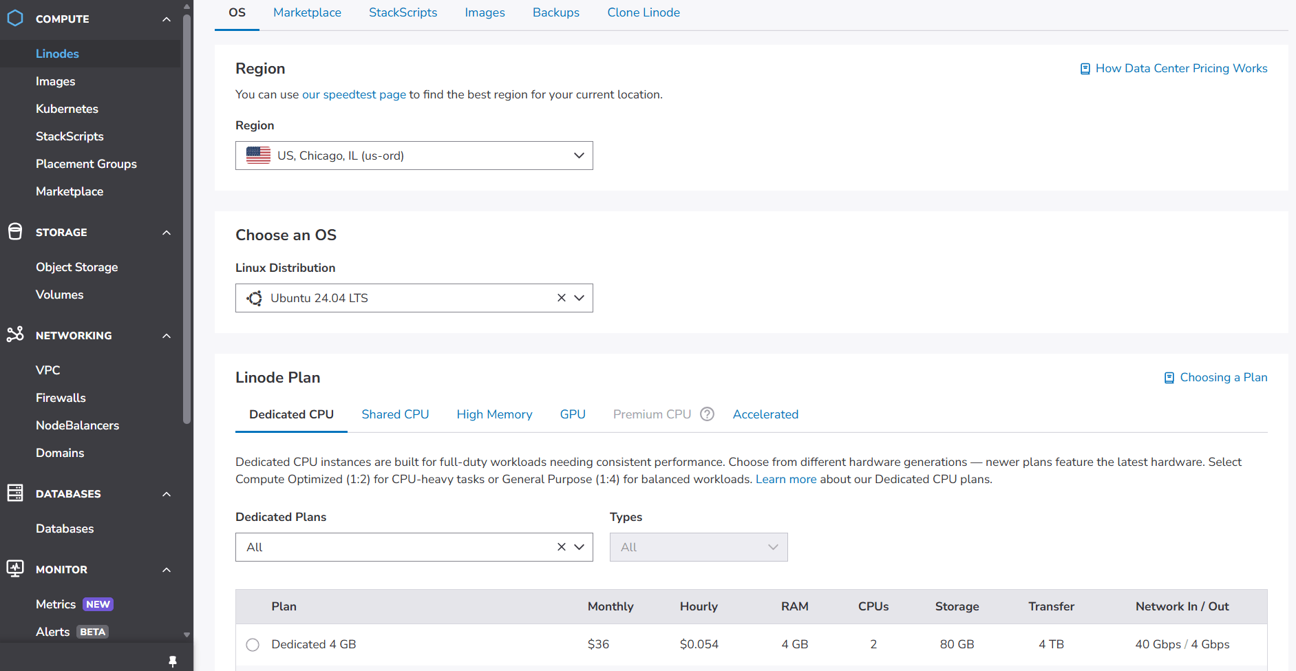The image size is (1296, 671).
Task: Click the Monitor chart icon in sidebar
Action: point(15,568)
